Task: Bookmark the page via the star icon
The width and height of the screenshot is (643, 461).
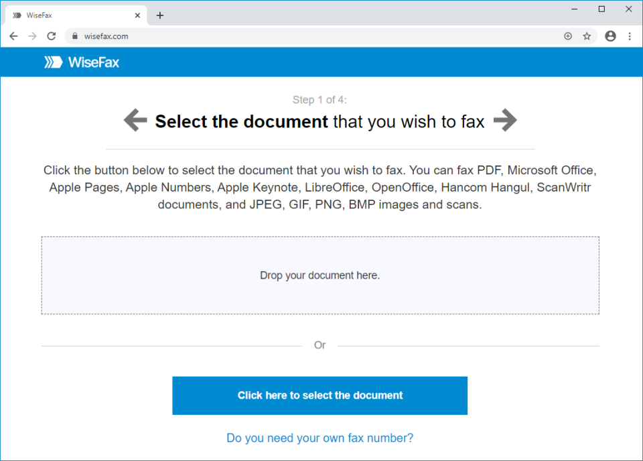Action: 586,36
